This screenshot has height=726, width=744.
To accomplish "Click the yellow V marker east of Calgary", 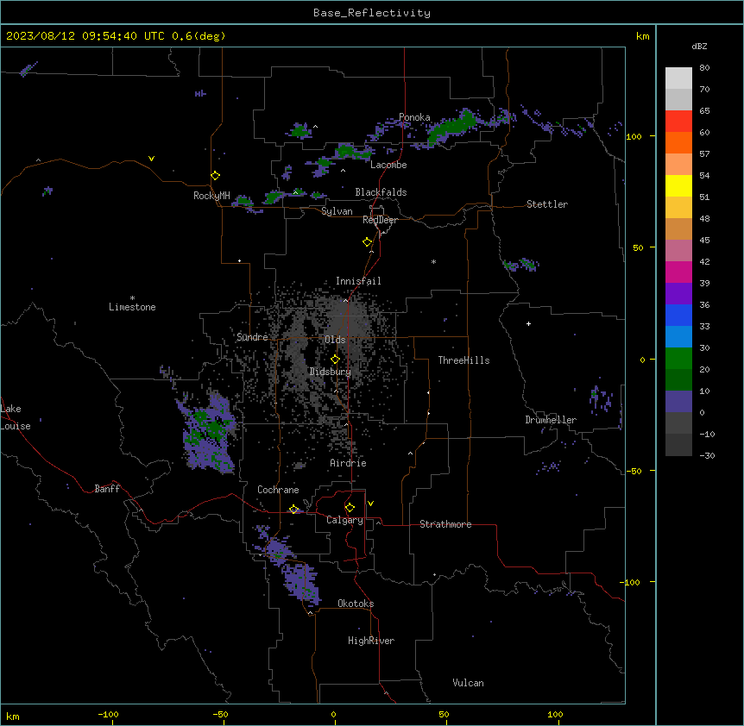I will tap(370, 504).
